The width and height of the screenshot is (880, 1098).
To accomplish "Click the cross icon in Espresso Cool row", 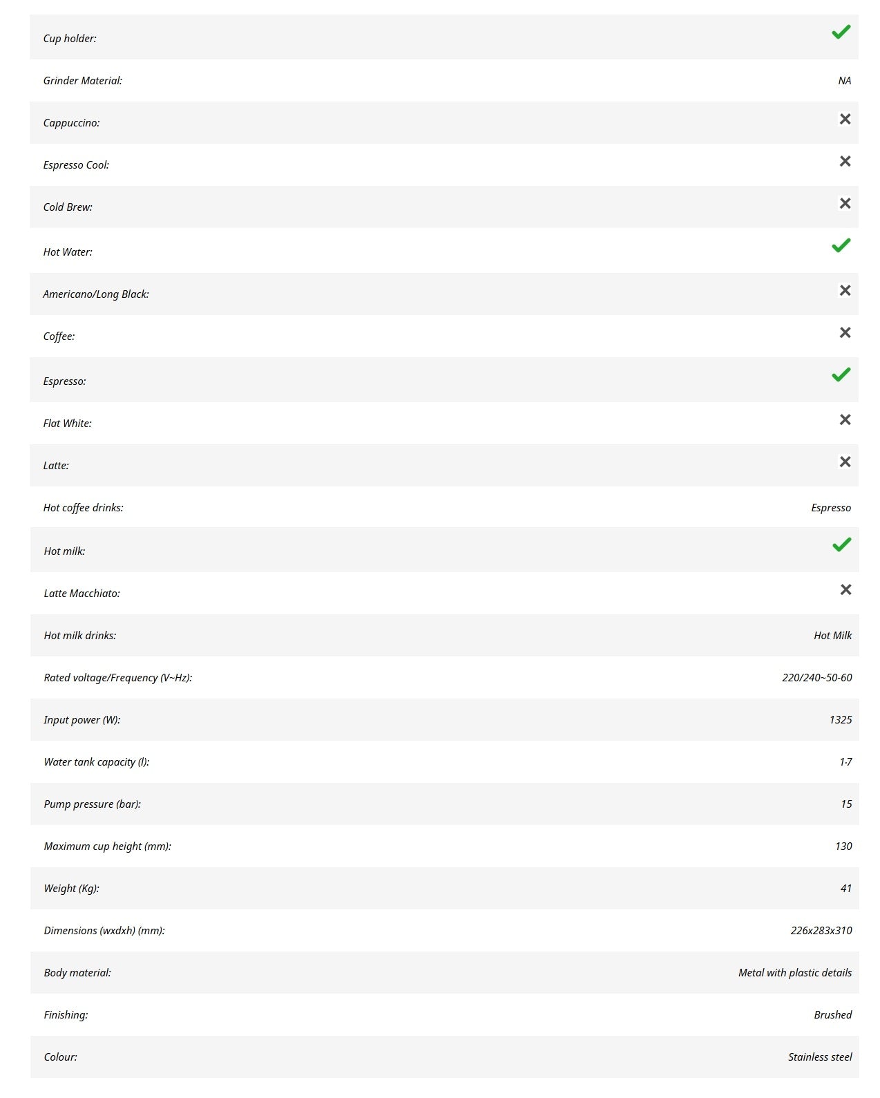I will coord(845,162).
